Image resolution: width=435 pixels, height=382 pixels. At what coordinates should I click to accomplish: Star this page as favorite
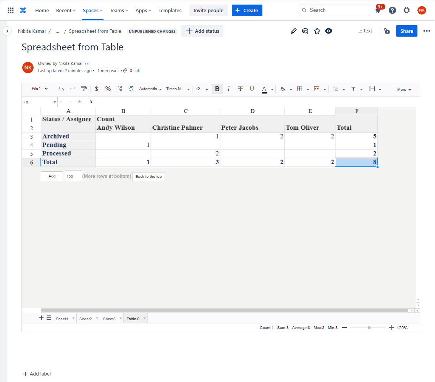(317, 31)
